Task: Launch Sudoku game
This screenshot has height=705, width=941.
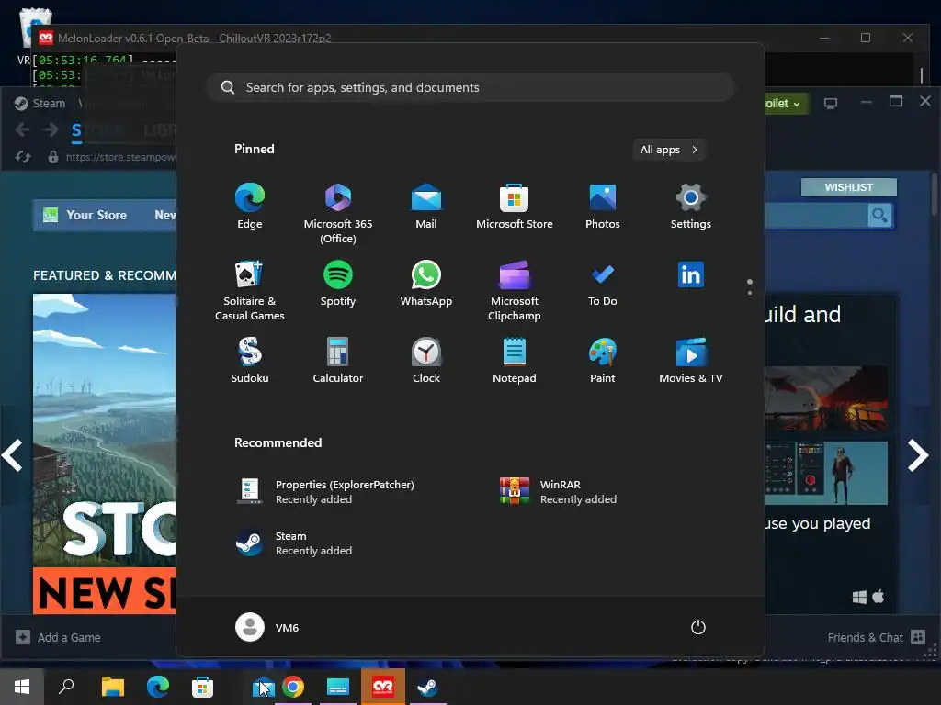Action: click(x=250, y=360)
